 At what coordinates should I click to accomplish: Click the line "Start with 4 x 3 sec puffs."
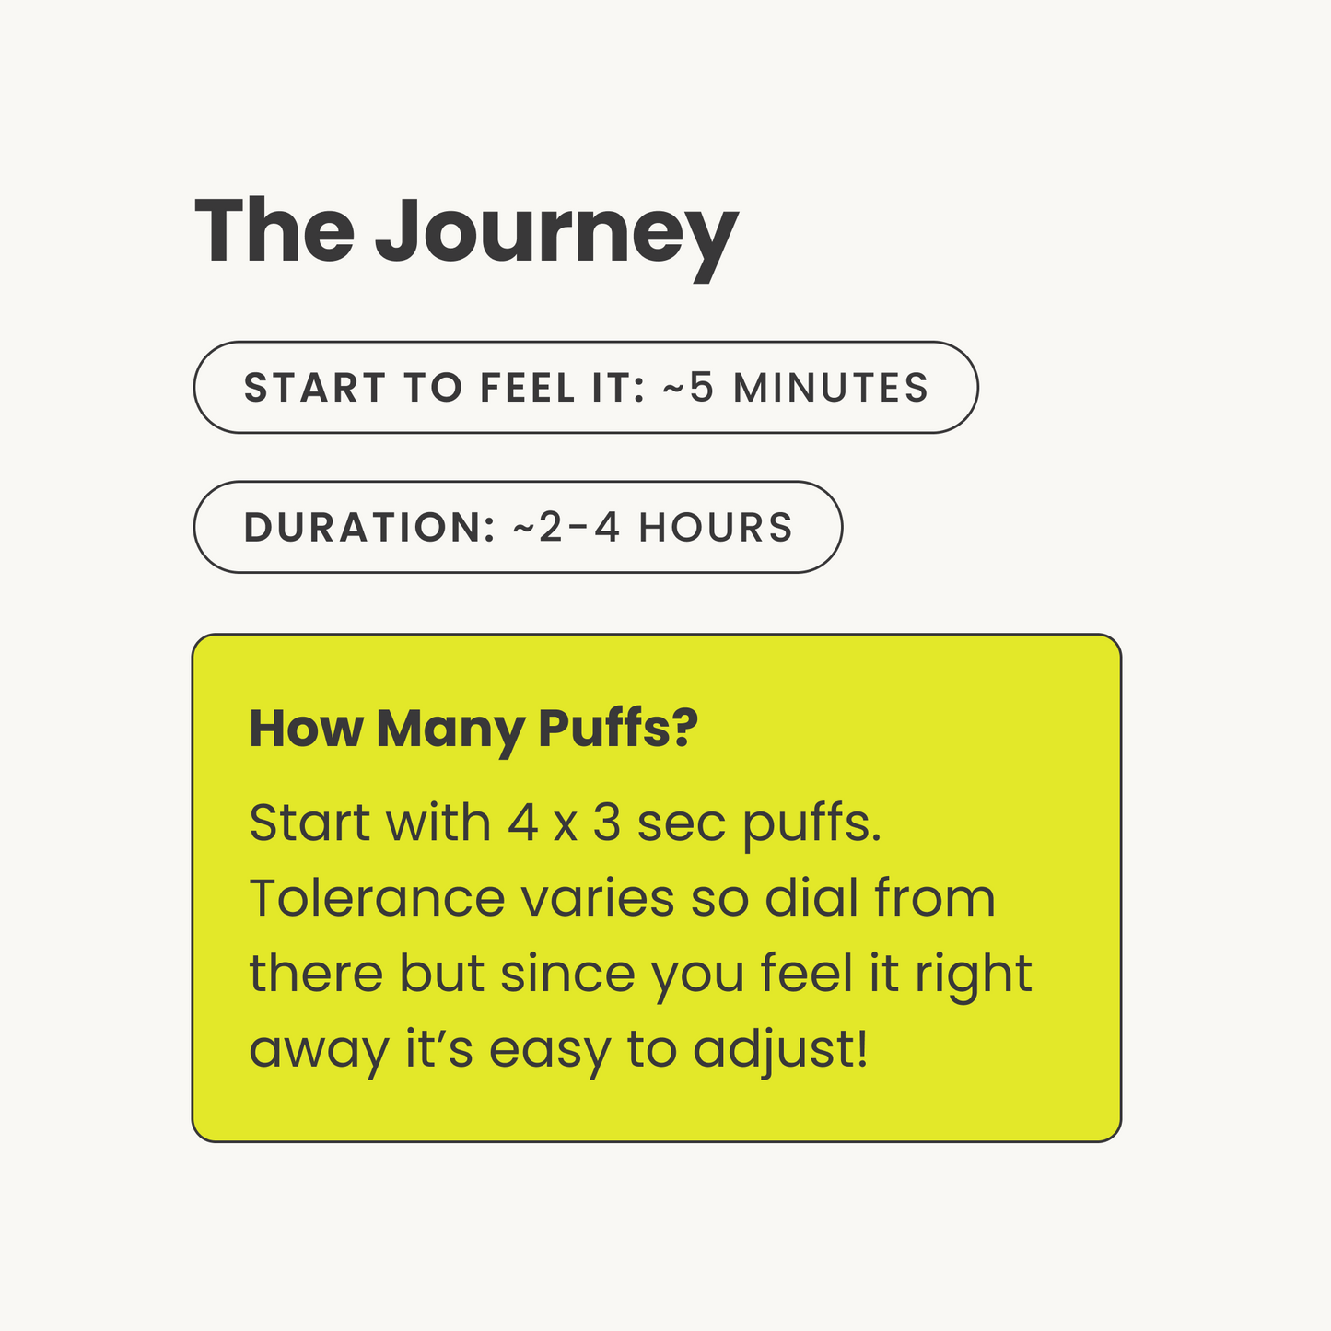pos(566,823)
